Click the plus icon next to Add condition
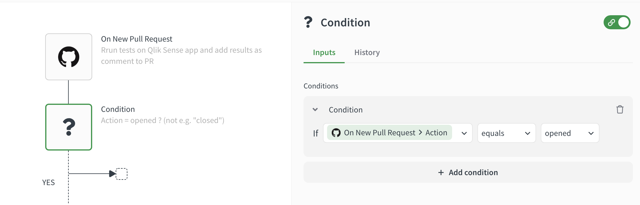The width and height of the screenshot is (640, 205). coord(440,172)
